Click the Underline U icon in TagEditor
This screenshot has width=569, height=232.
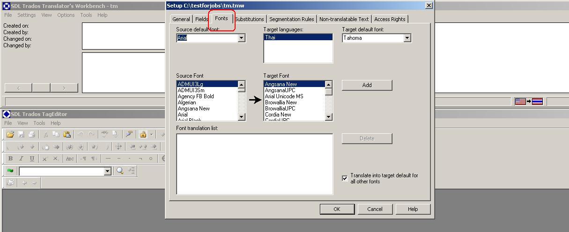coord(32,159)
